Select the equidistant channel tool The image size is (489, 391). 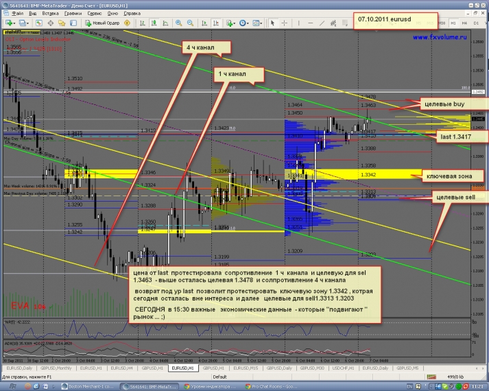(x=333, y=23)
